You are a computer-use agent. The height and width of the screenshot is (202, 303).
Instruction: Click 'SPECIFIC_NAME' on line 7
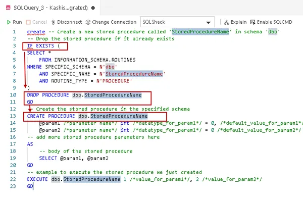[71, 74]
